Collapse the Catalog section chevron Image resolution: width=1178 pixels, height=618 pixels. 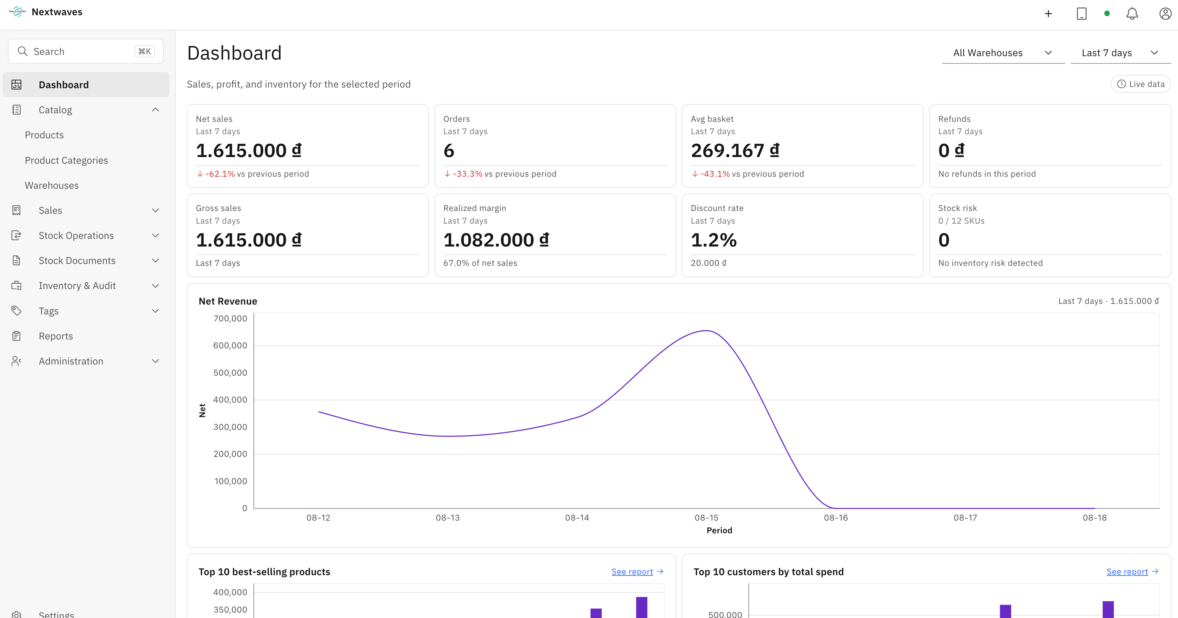(x=156, y=110)
